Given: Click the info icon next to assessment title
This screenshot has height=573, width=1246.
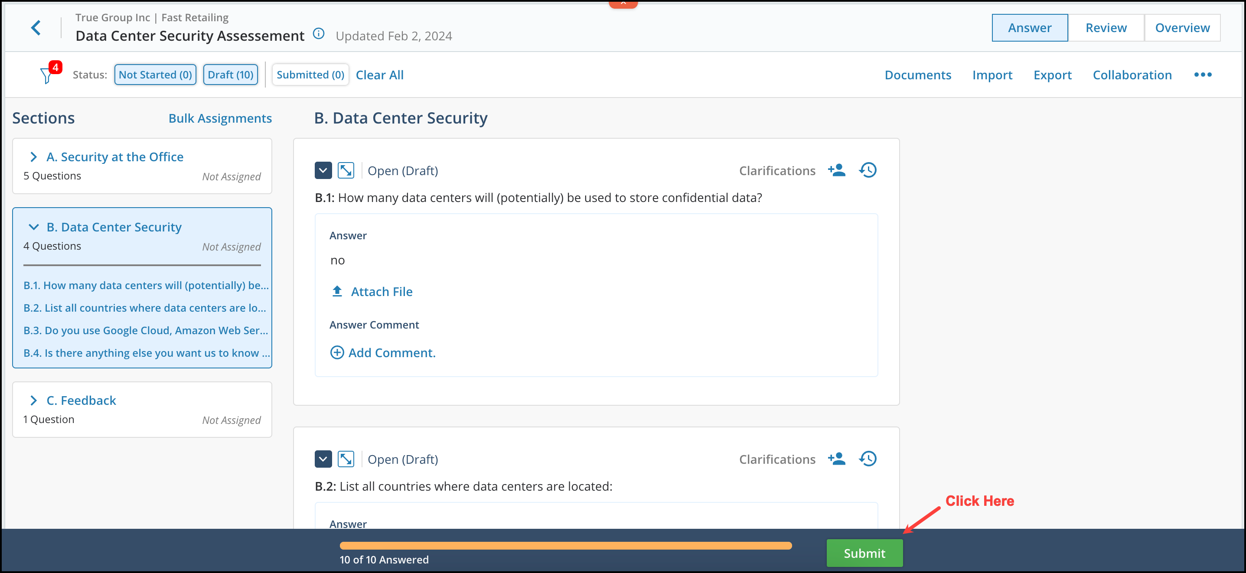Looking at the screenshot, I should coord(318,34).
